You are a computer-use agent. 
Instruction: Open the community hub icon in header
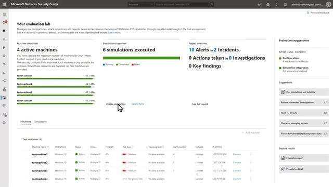(259, 5)
